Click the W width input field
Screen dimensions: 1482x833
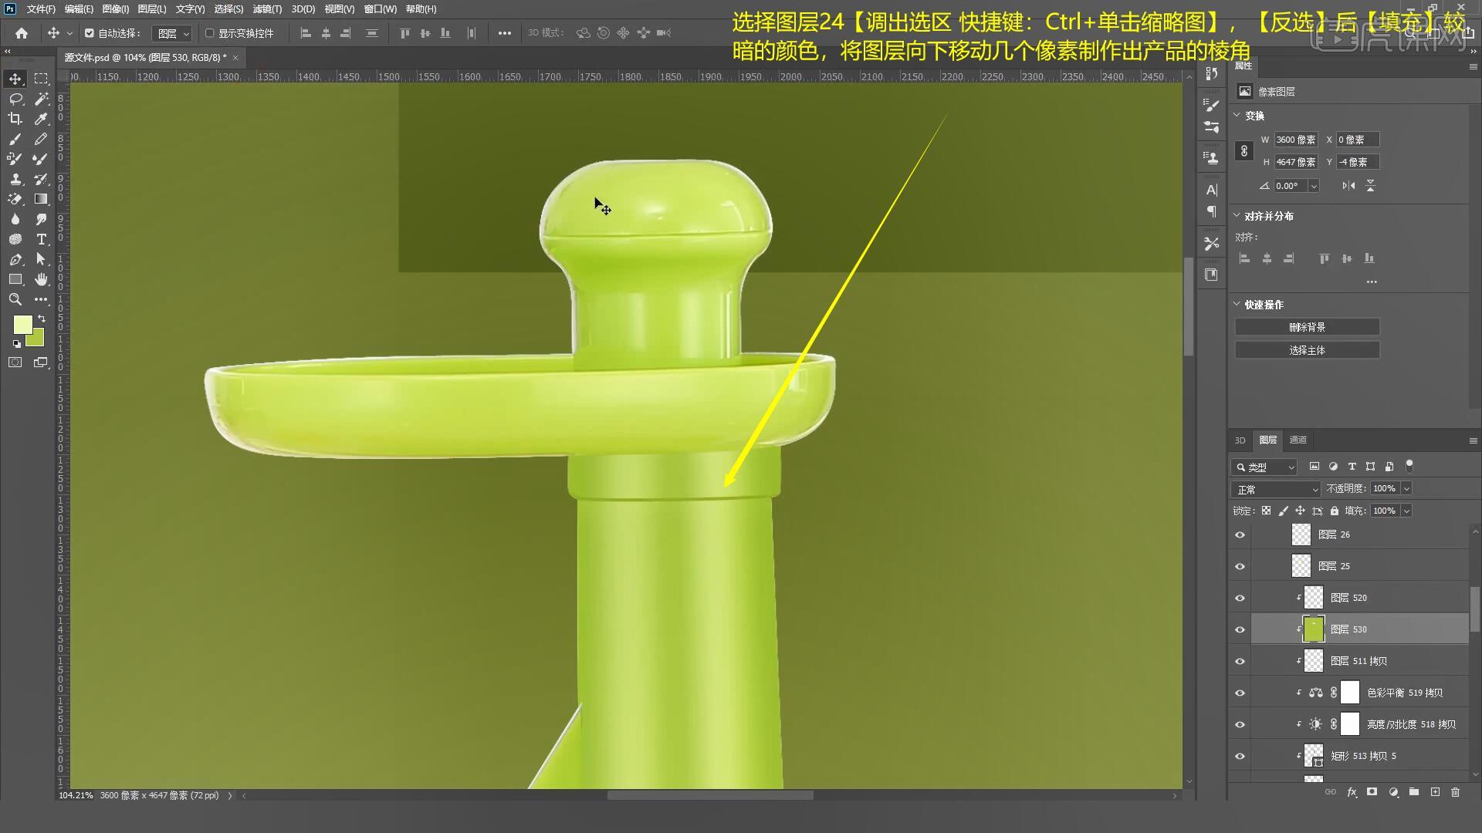1294,140
